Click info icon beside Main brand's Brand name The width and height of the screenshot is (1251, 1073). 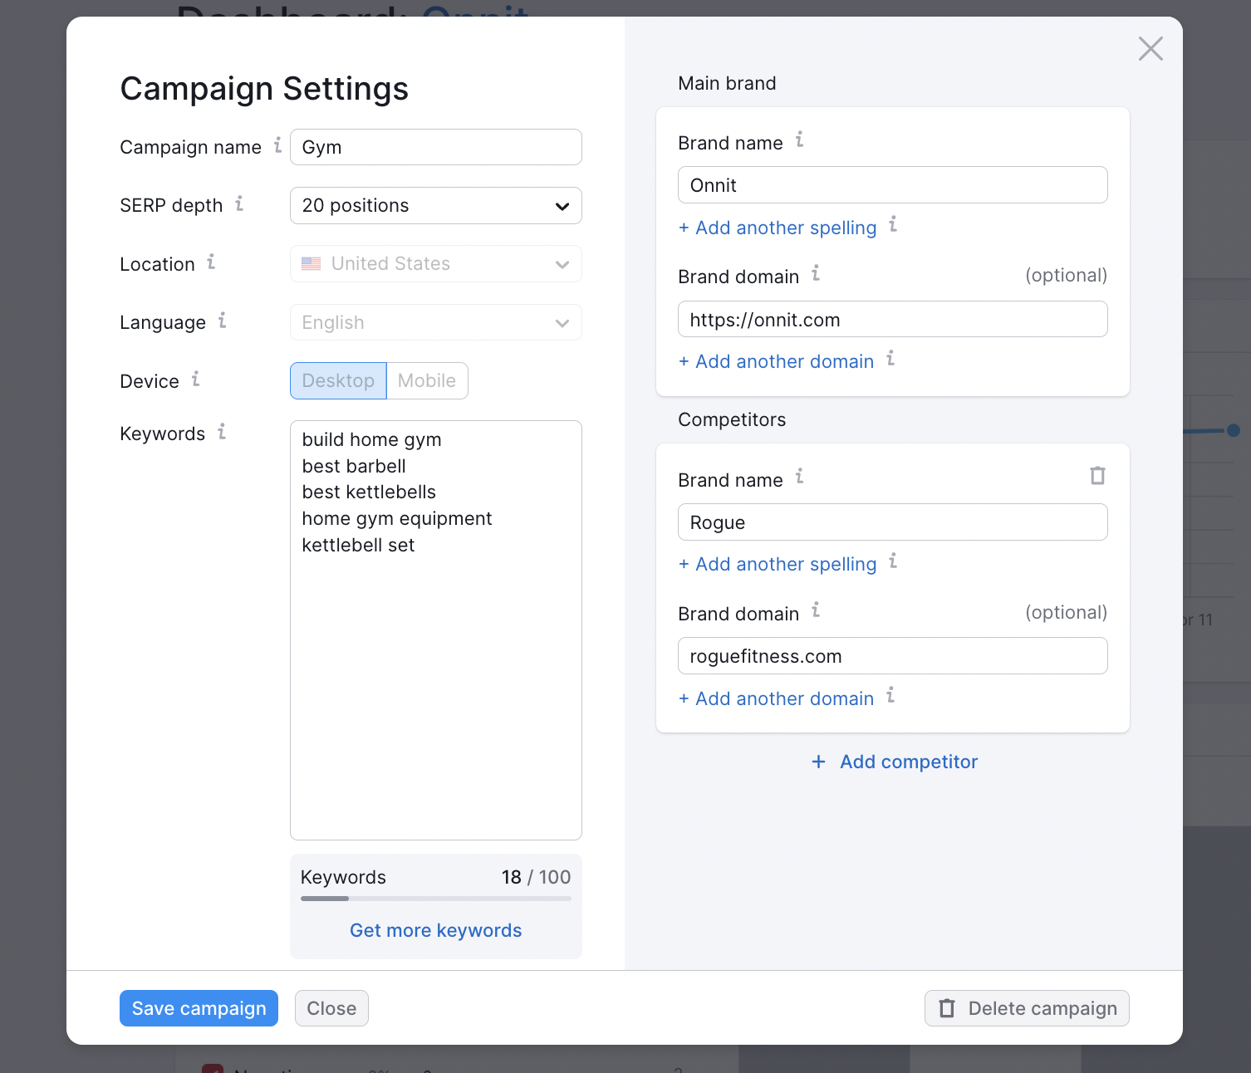(x=799, y=140)
